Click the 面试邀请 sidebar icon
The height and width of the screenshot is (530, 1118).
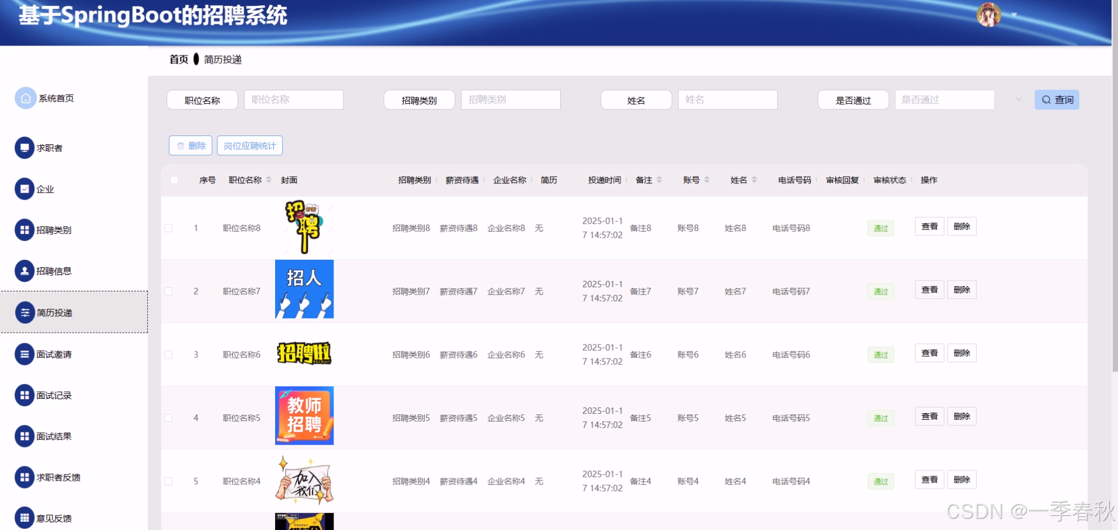point(25,354)
